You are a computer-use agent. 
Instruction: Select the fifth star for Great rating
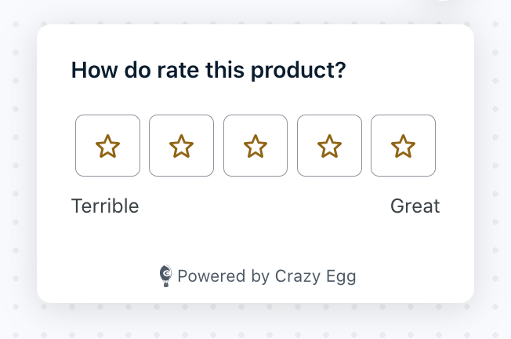click(x=403, y=146)
